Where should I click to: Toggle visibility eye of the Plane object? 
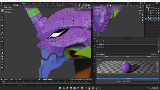pos(157,19)
